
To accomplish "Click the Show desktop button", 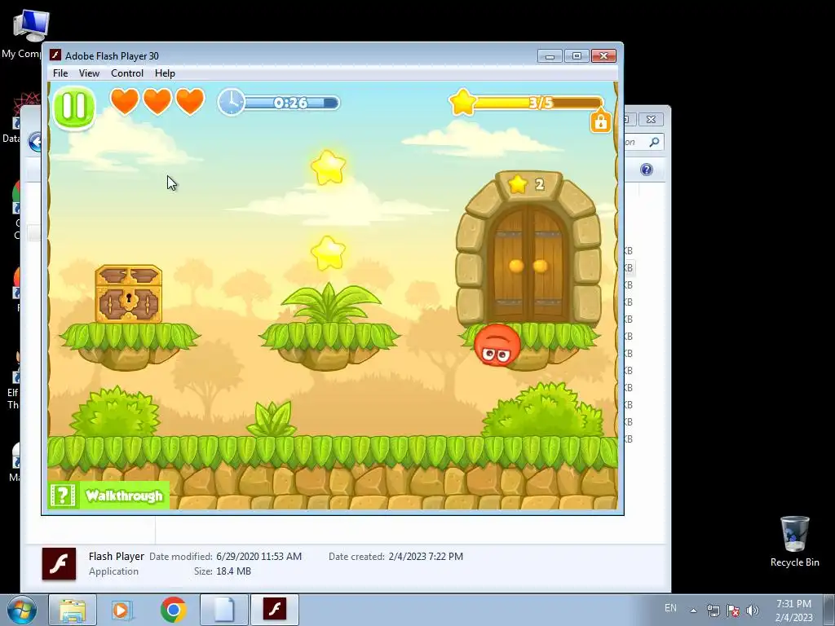I will (829, 611).
